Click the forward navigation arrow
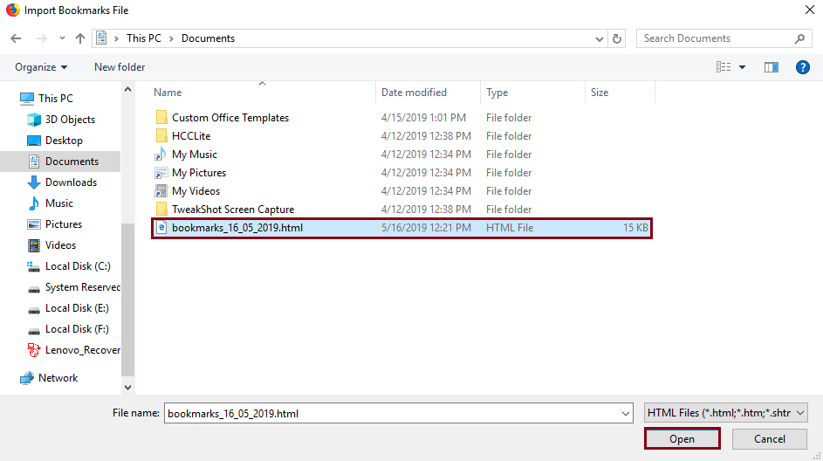 42,38
